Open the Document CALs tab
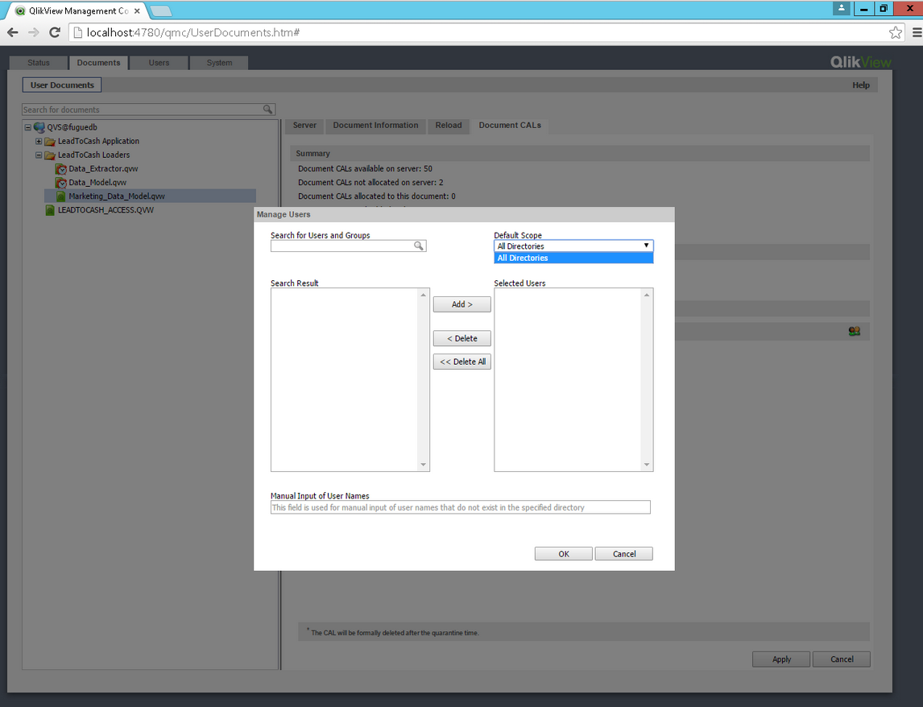 [x=510, y=126]
